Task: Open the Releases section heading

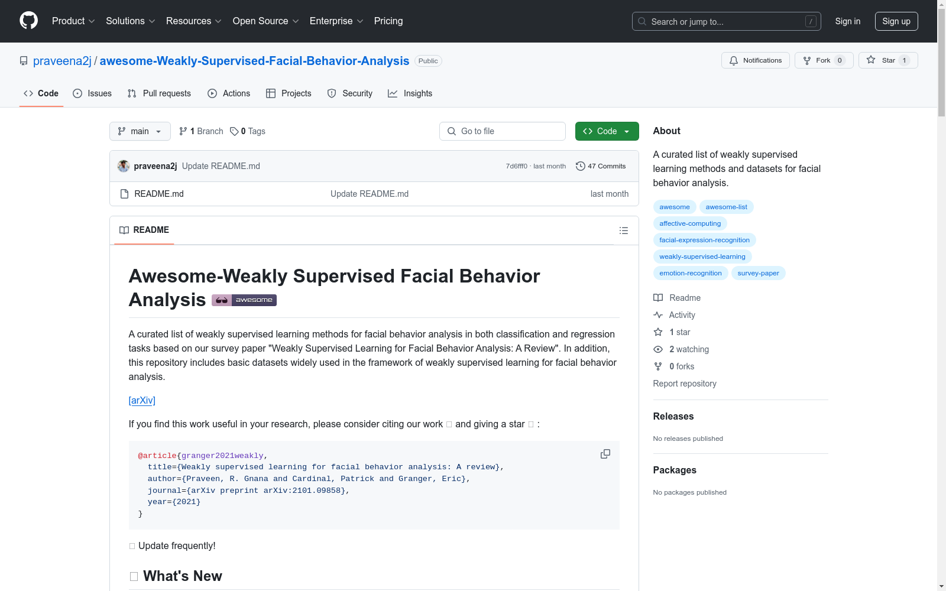Action: click(x=673, y=416)
